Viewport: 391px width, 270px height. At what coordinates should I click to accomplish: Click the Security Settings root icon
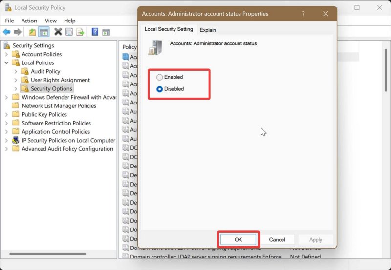pyautogui.click(x=7, y=45)
